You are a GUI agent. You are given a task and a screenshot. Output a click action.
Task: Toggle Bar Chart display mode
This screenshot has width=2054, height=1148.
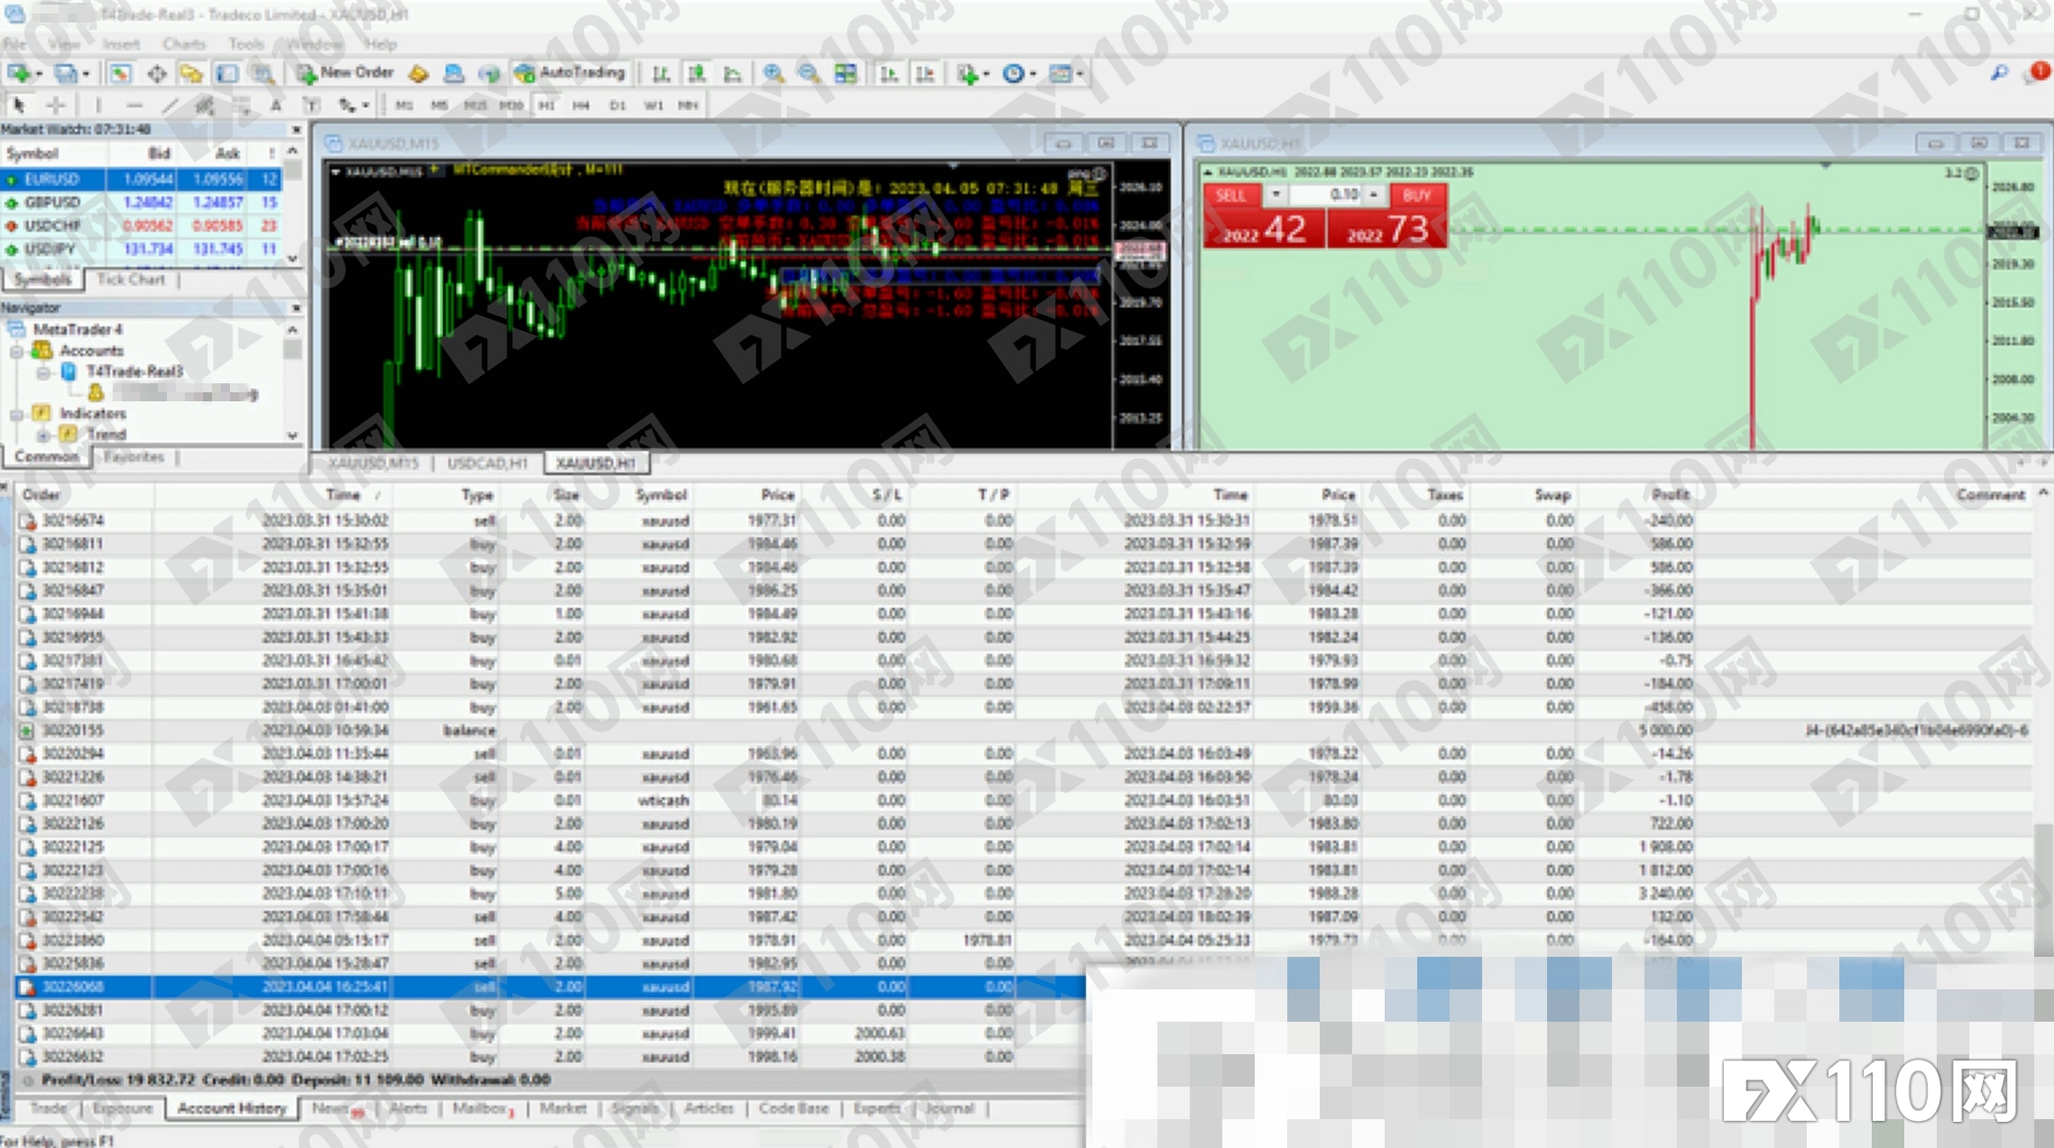660,73
